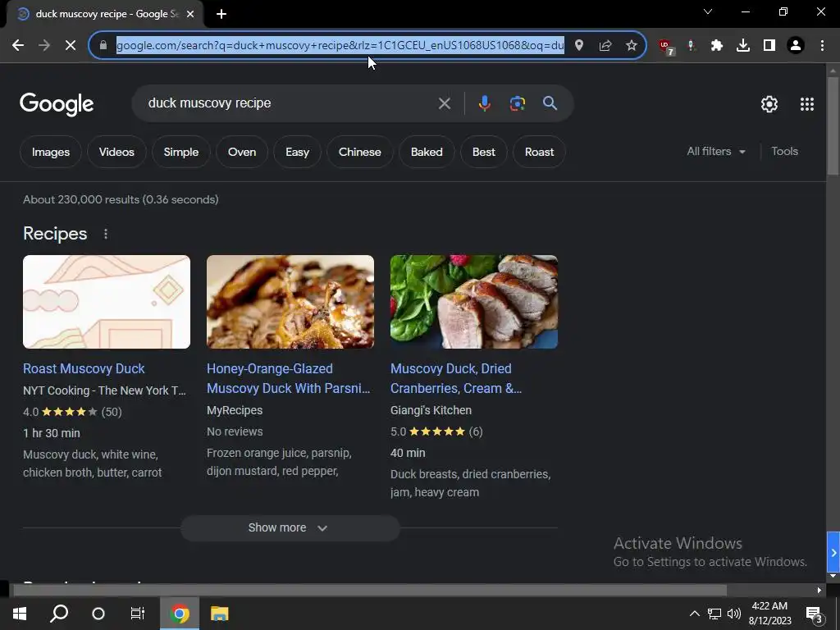Search by voice microphone

pyautogui.click(x=484, y=103)
